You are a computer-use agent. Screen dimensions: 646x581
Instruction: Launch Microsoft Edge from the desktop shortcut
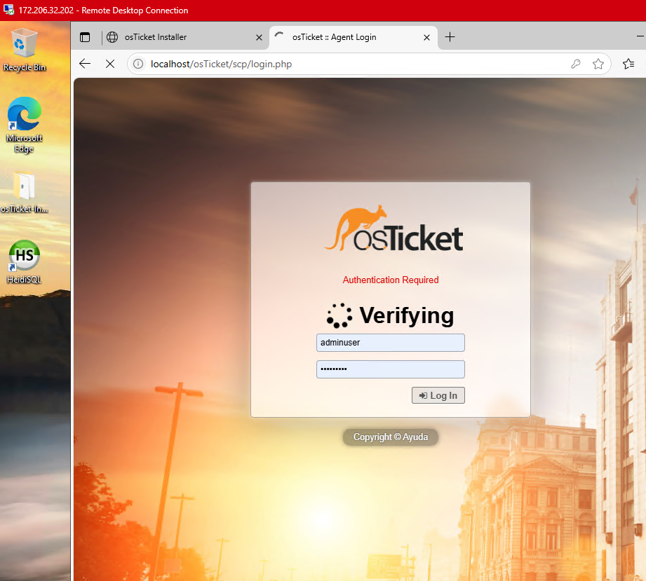pos(24,125)
